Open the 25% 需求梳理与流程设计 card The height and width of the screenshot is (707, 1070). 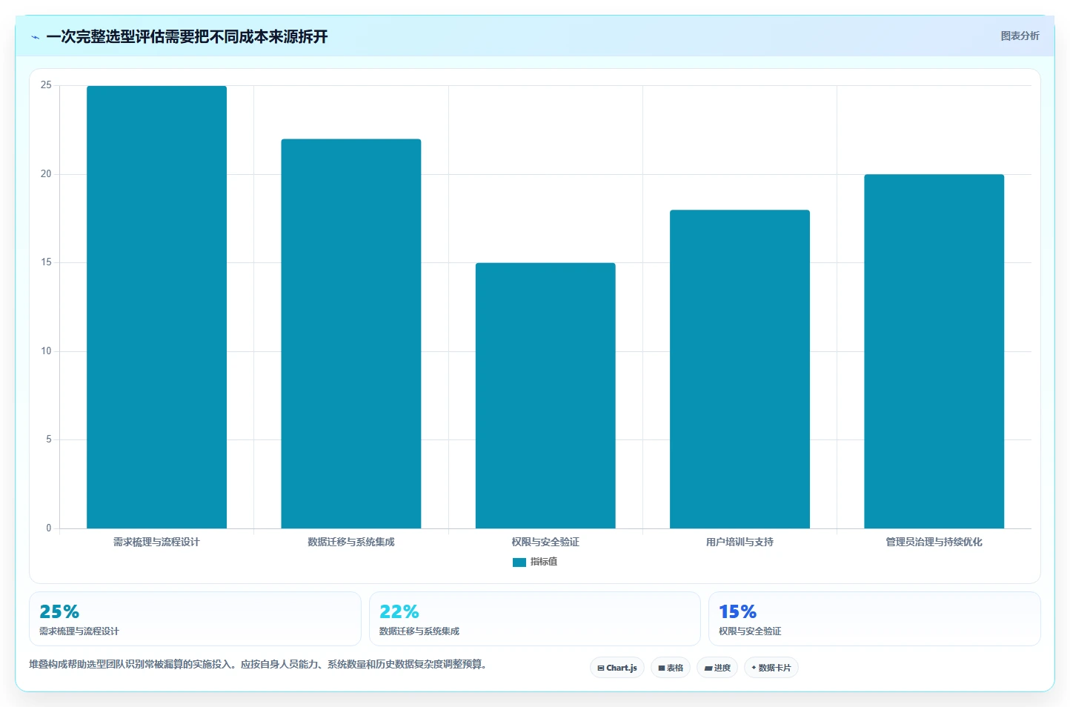(195, 619)
